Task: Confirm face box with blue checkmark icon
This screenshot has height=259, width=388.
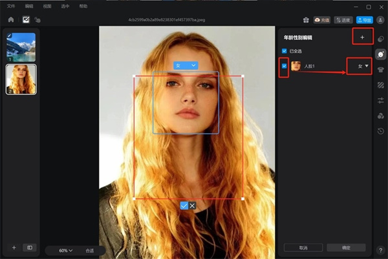Action: click(184, 205)
